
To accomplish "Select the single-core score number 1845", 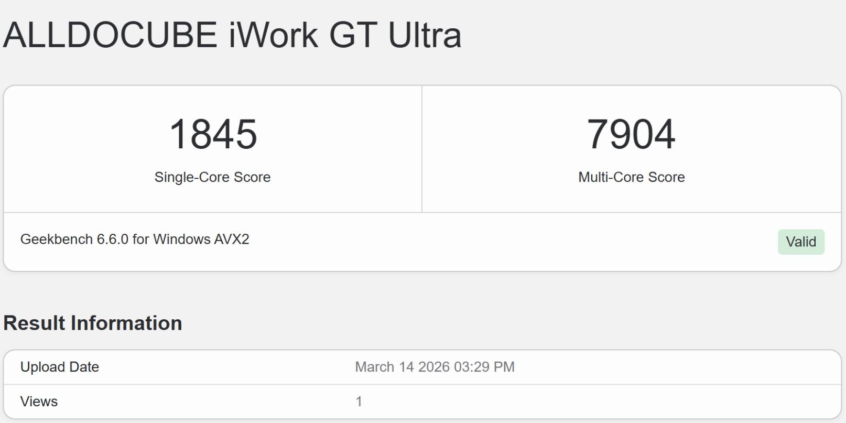I will [213, 134].
